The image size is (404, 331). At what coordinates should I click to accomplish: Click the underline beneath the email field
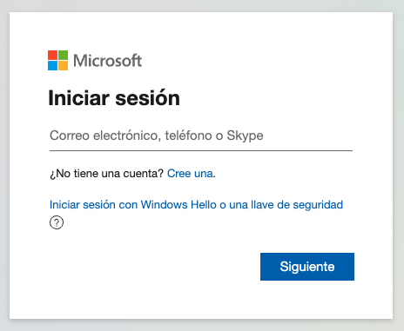pyautogui.click(x=201, y=150)
